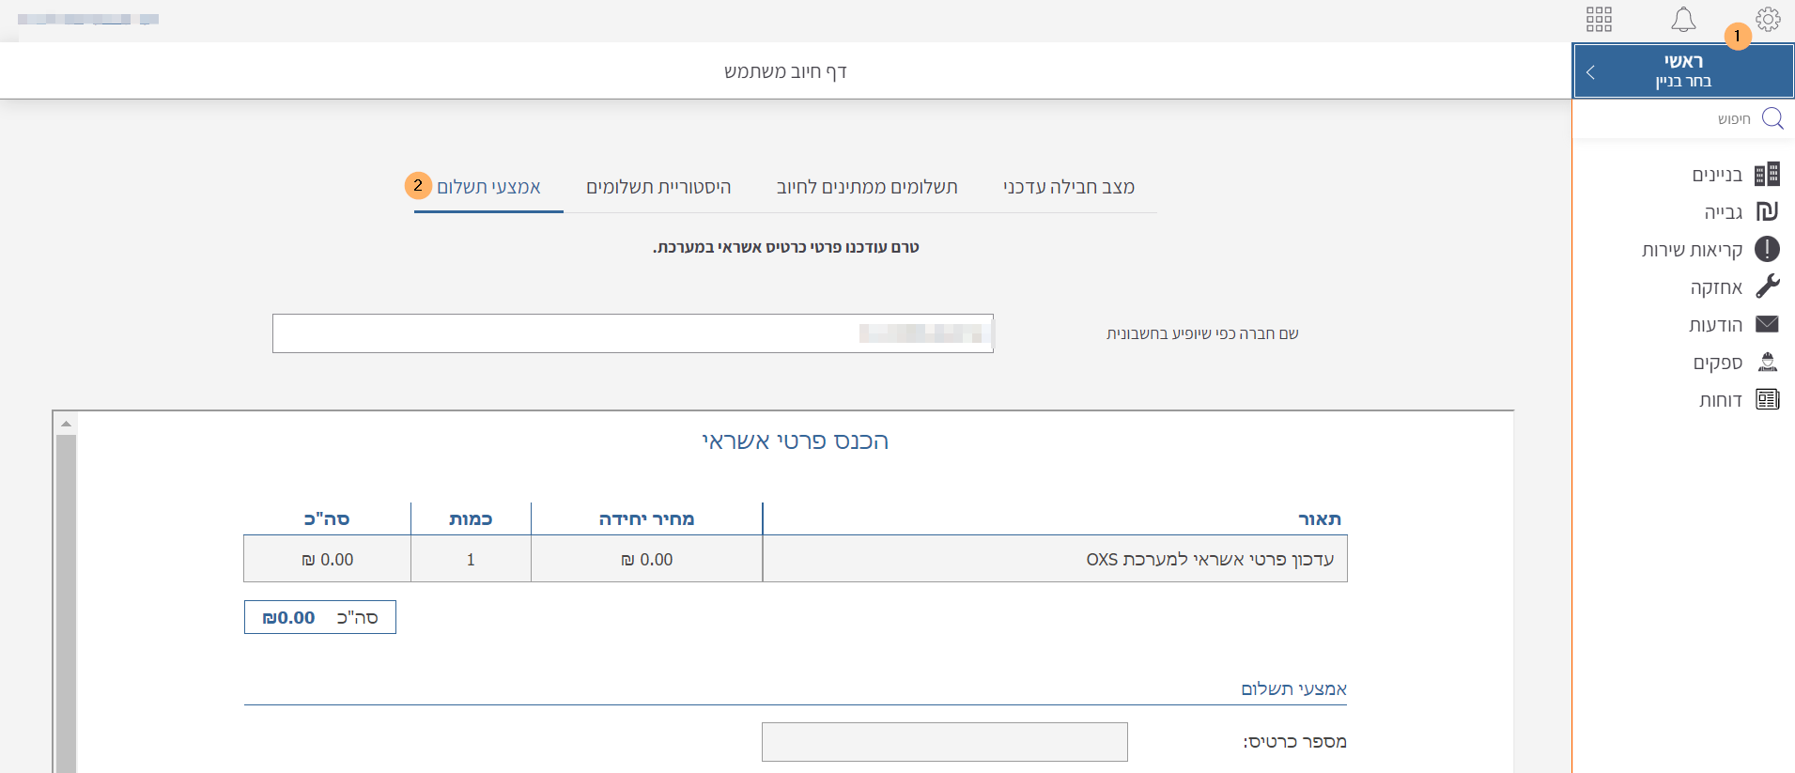Switch to אמצעי תשלום tab
1795x773 pixels.
coord(488,187)
